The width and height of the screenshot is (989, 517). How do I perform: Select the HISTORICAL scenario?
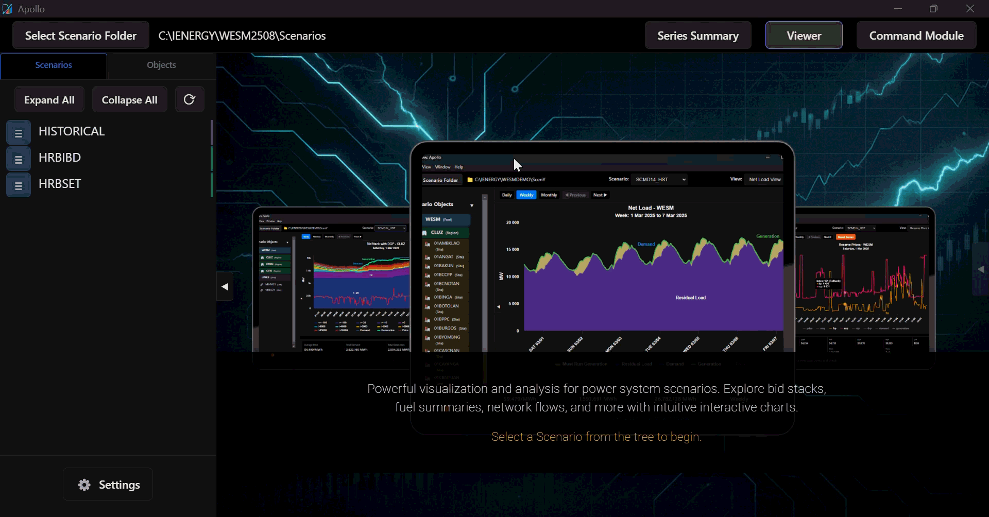tap(72, 131)
